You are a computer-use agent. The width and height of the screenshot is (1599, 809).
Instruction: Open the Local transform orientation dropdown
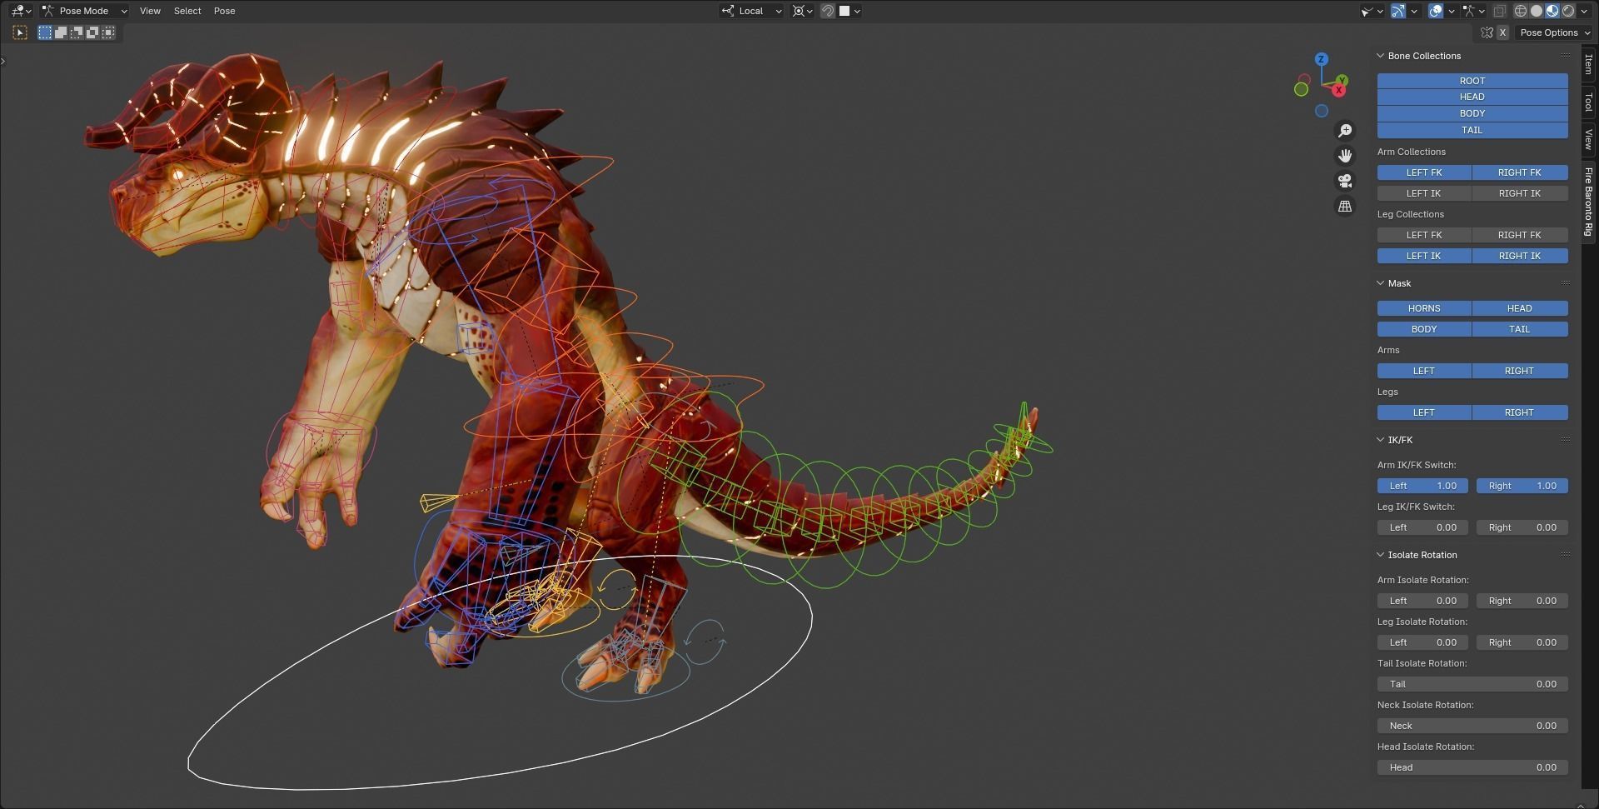point(752,11)
